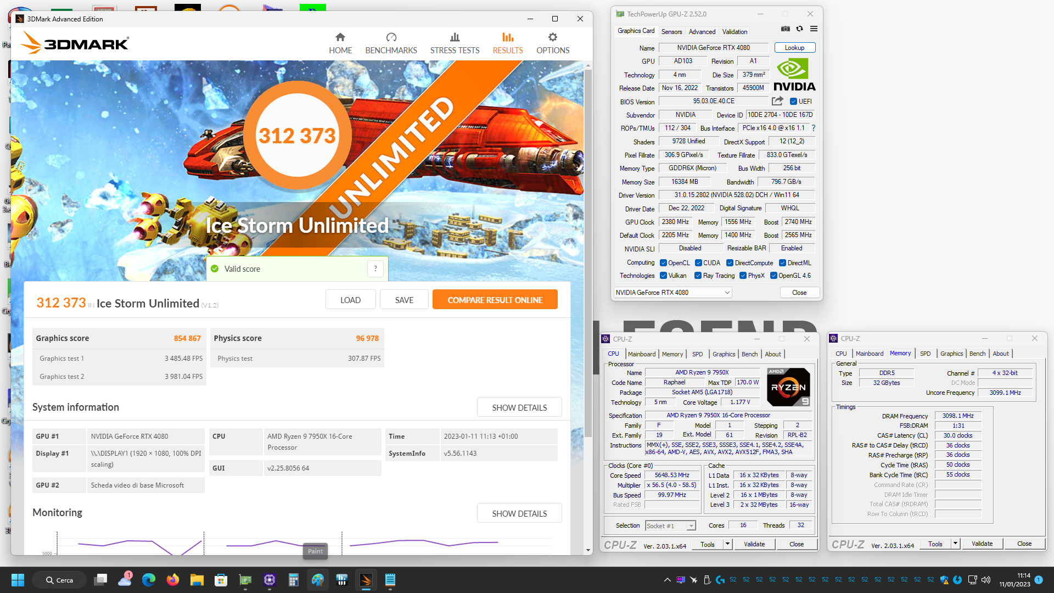Open Task View on the taskbar

pos(100,580)
